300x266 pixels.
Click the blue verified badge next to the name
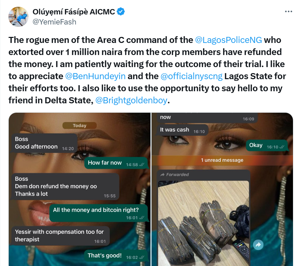tap(121, 11)
